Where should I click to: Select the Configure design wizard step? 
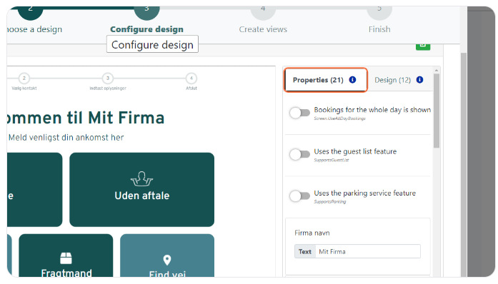coord(146,19)
